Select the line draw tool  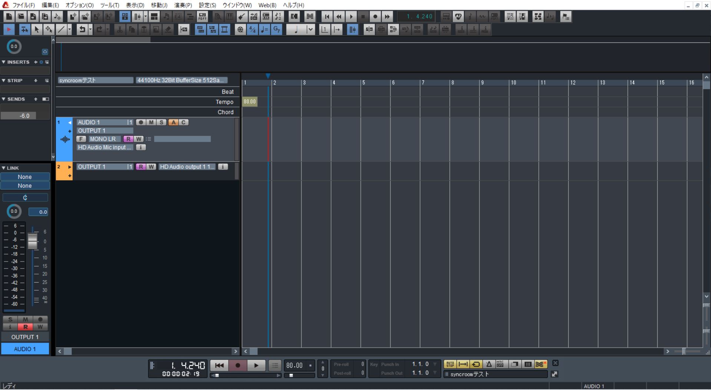coord(61,30)
